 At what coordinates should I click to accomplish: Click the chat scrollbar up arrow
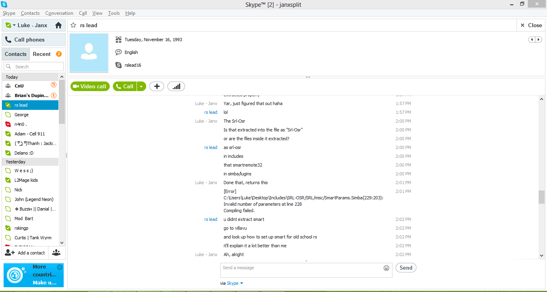[541, 99]
